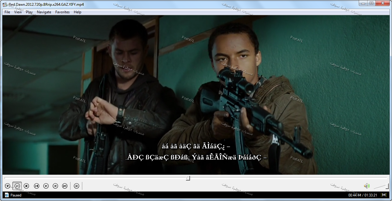Click the player icon in the title bar

tap(5, 4)
